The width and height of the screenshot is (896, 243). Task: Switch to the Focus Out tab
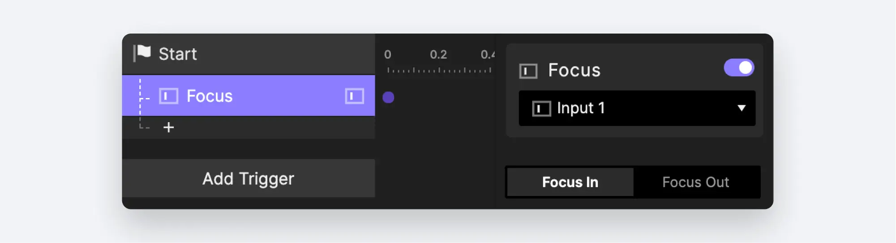pyautogui.click(x=695, y=182)
